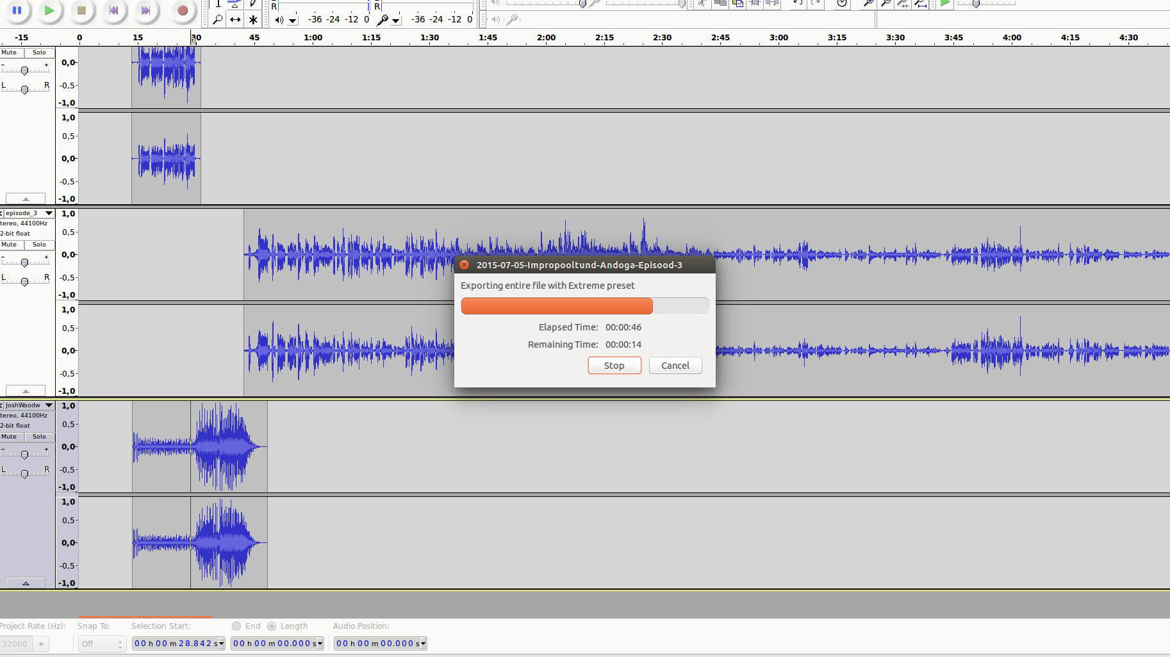Collapse the topmost track with its arrow

pos(26,199)
